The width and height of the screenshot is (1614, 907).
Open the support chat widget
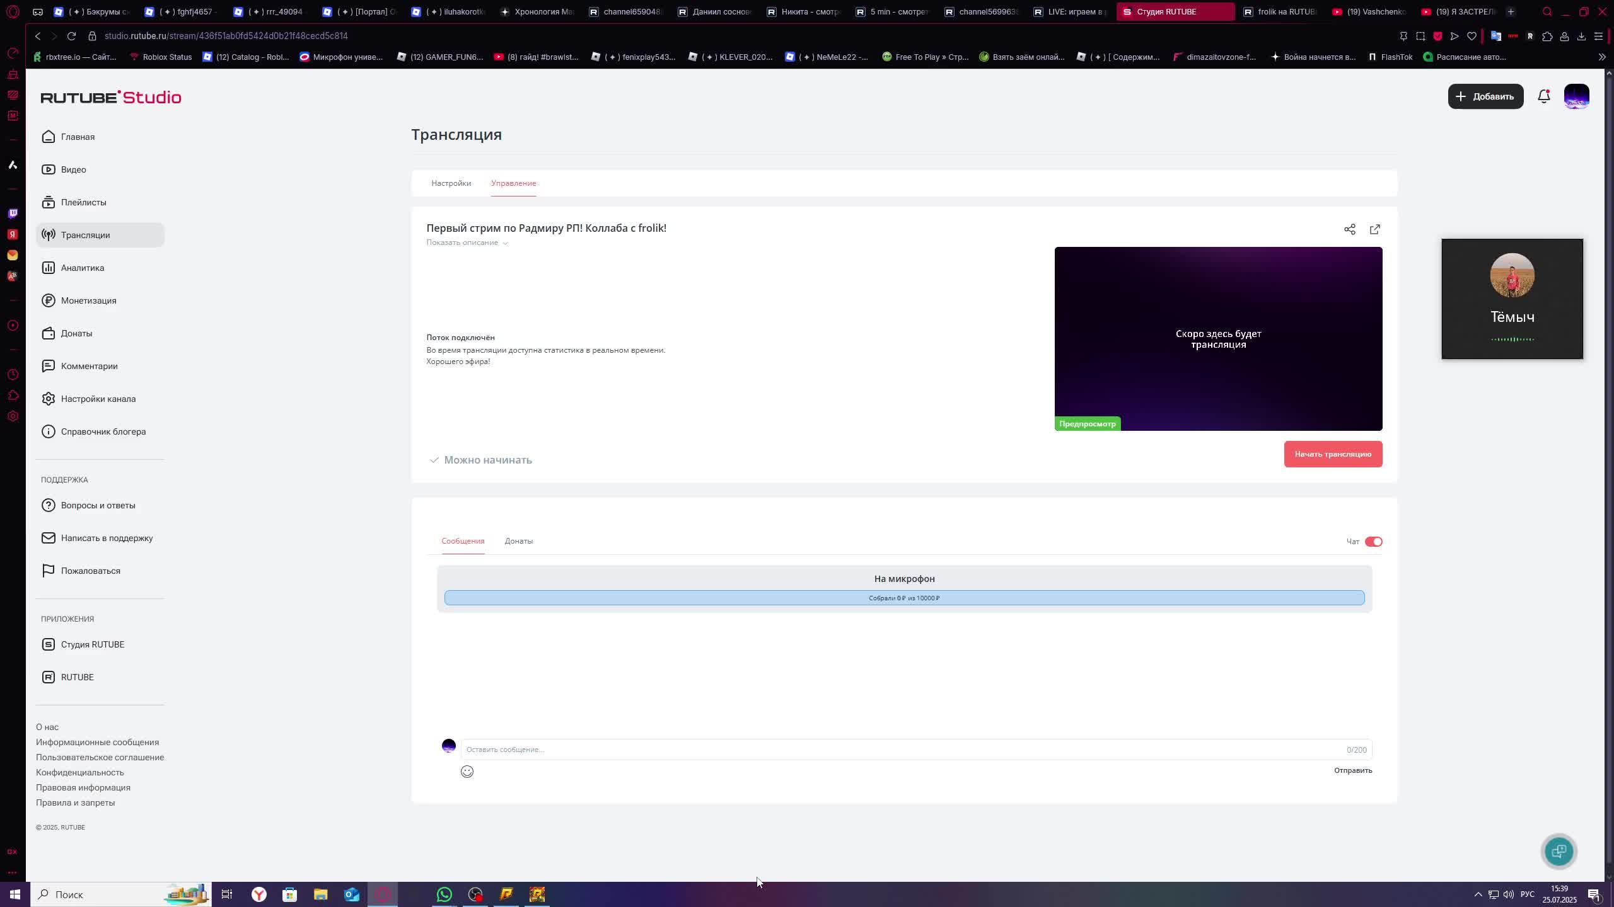click(1559, 852)
